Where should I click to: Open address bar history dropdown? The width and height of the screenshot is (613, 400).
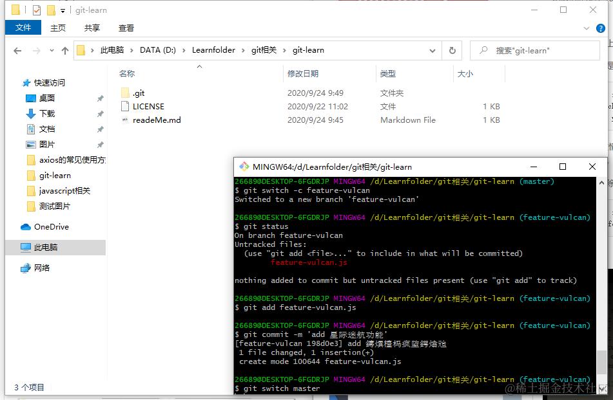pos(433,51)
